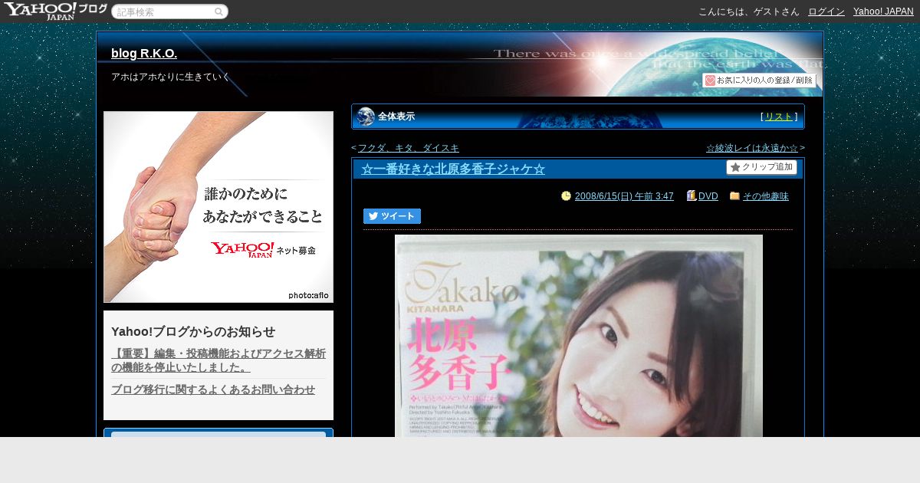The height and width of the screenshot is (483, 920).
Task: Click the star icon on クリップ追加
Action: [735, 167]
